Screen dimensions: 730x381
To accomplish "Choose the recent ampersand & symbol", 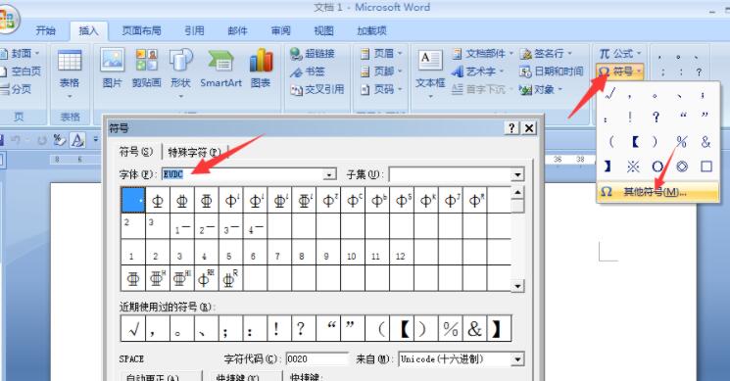I will (474, 329).
